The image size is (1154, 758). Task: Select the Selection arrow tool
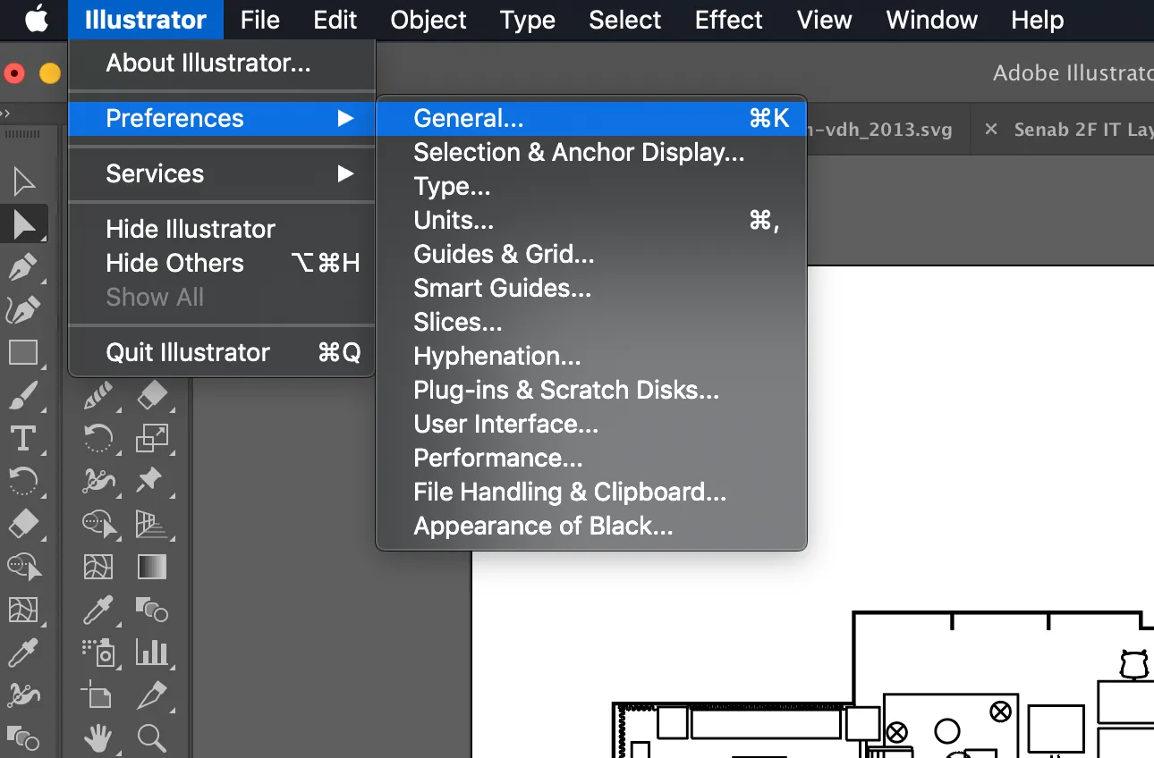click(x=25, y=181)
